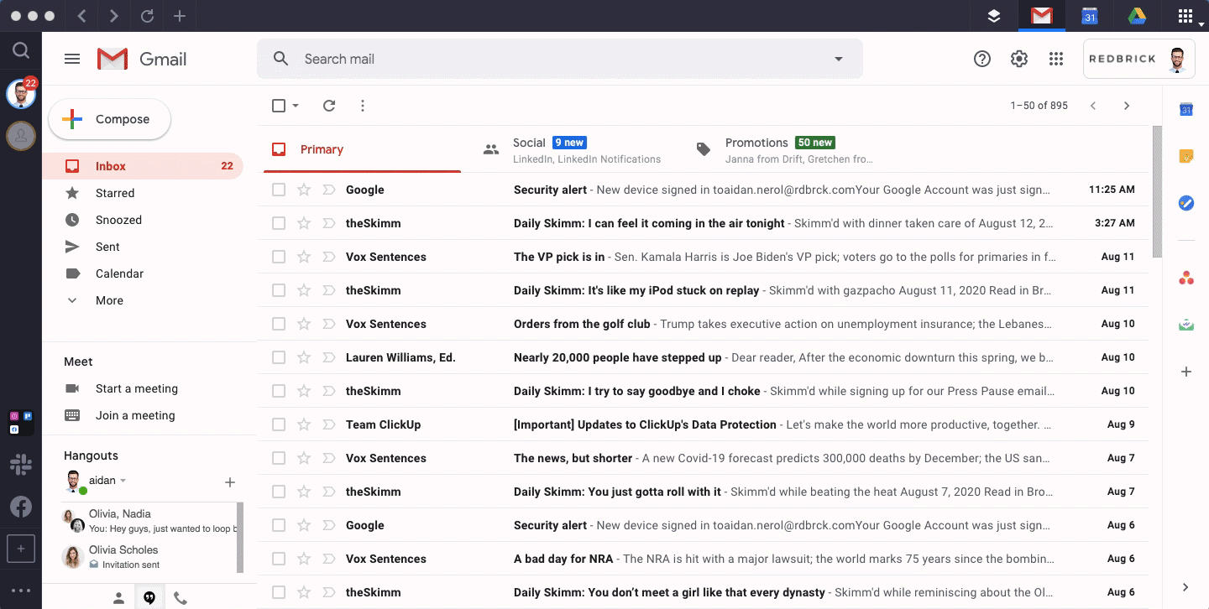Click the Compose button
Viewport: 1209px width, 609px height.
109,119
